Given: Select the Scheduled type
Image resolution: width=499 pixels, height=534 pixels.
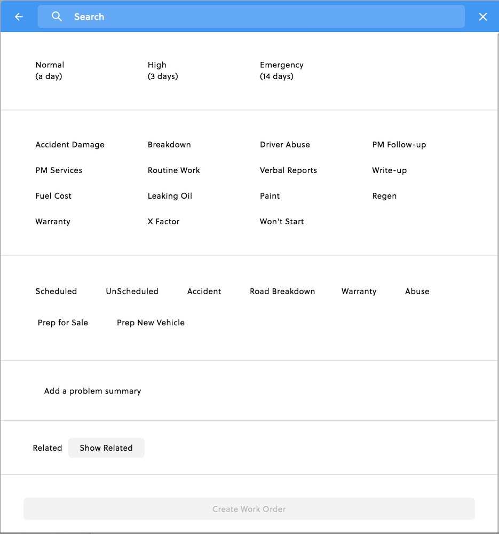Looking at the screenshot, I should (x=56, y=291).
